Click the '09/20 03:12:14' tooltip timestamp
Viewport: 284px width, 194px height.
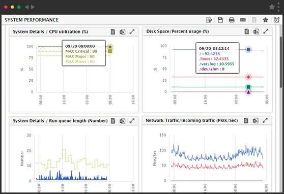click(x=214, y=49)
